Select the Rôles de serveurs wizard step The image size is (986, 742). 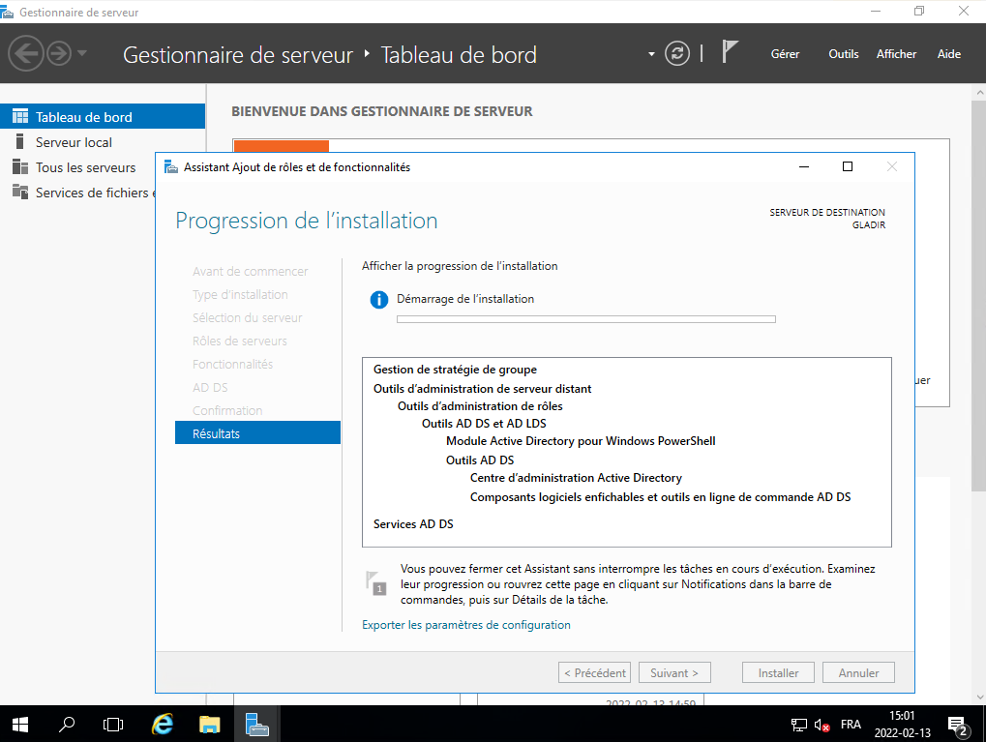240,341
